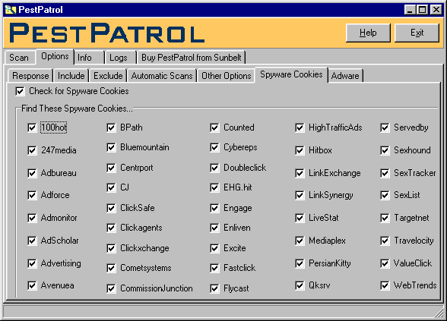Uncheck the Hitbox checkbox
The height and width of the screenshot is (321, 447).
300,150
